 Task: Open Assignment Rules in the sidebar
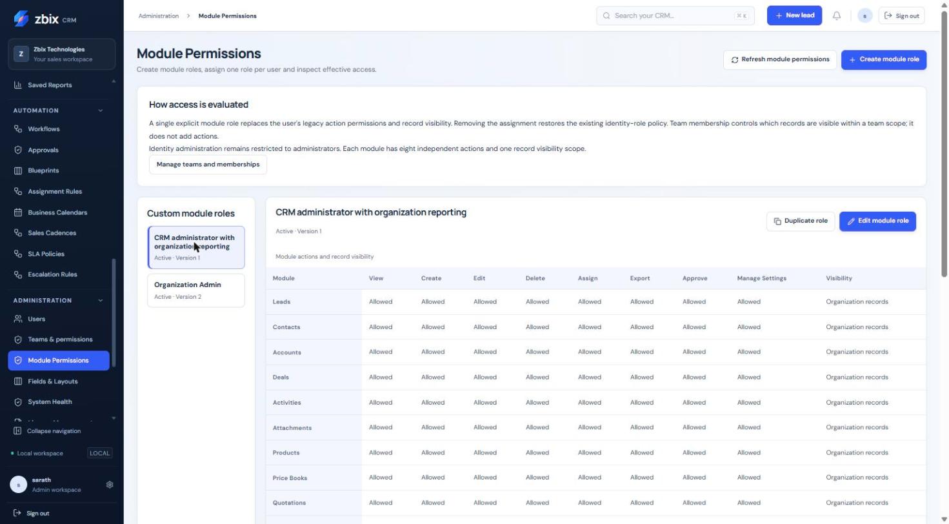tap(58, 192)
